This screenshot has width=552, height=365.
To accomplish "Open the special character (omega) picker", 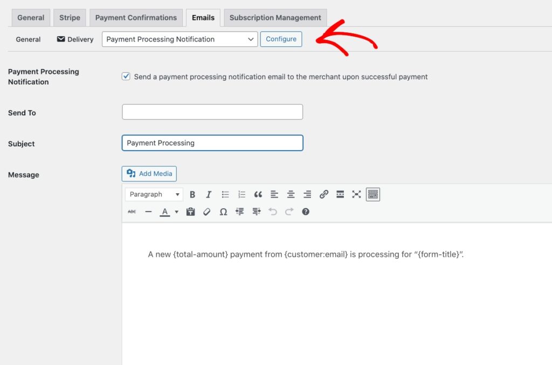I will (223, 212).
